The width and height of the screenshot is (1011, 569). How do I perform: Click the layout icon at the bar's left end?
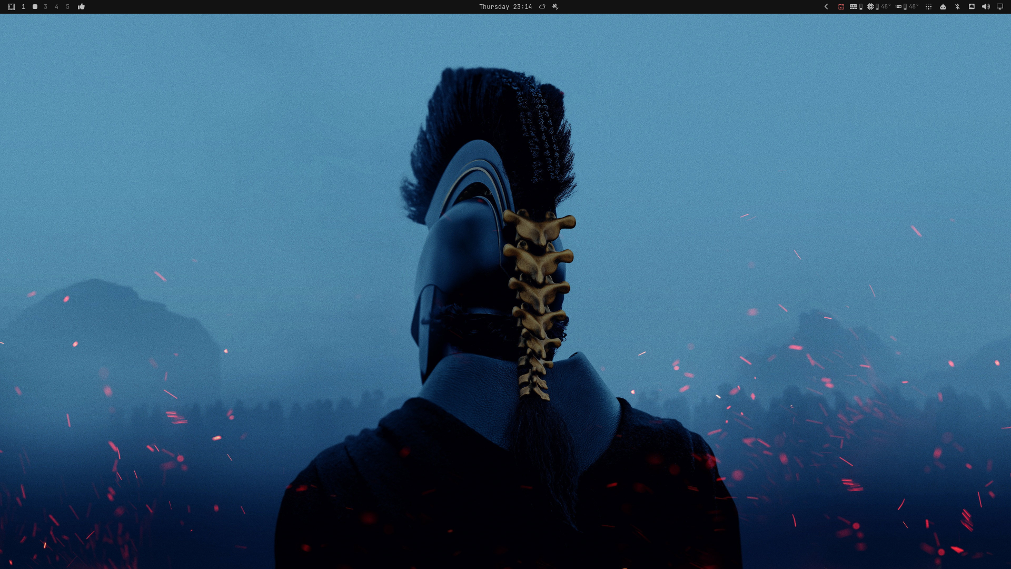(x=12, y=7)
